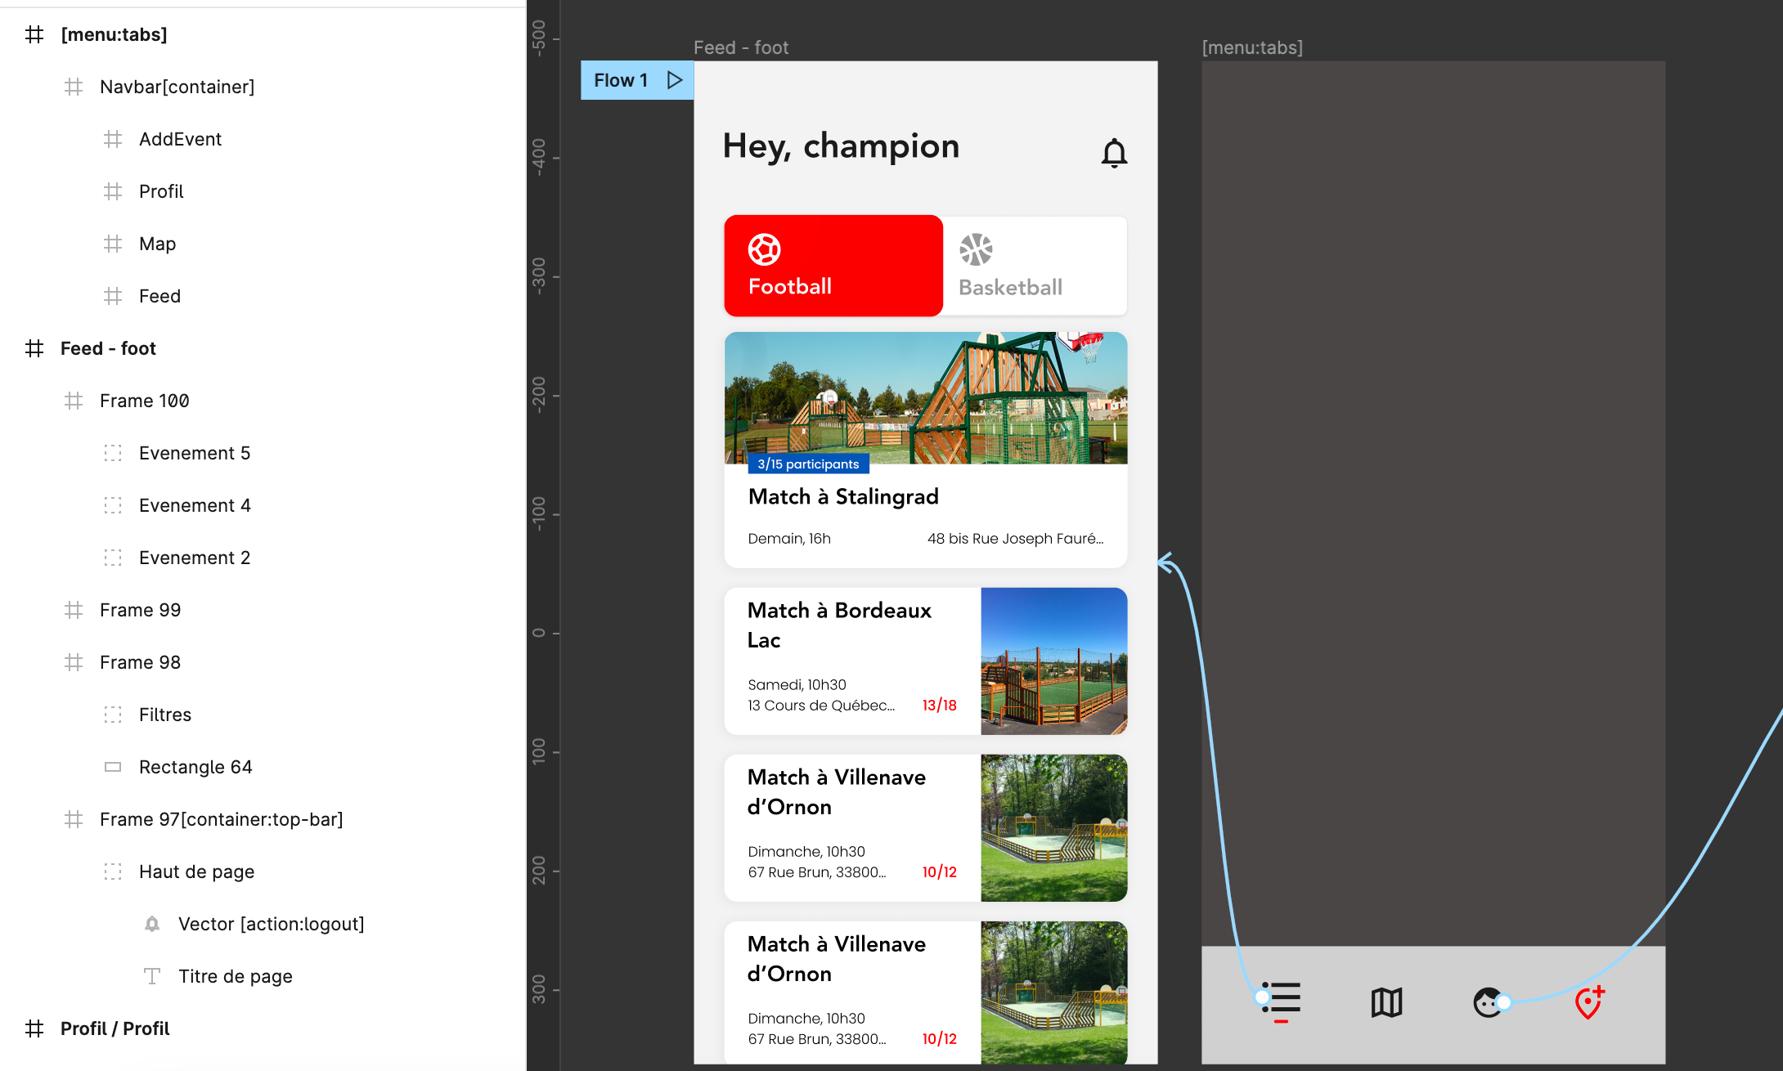Select the Football tab on canvas
1783x1071 pixels.
pos(833,266)
